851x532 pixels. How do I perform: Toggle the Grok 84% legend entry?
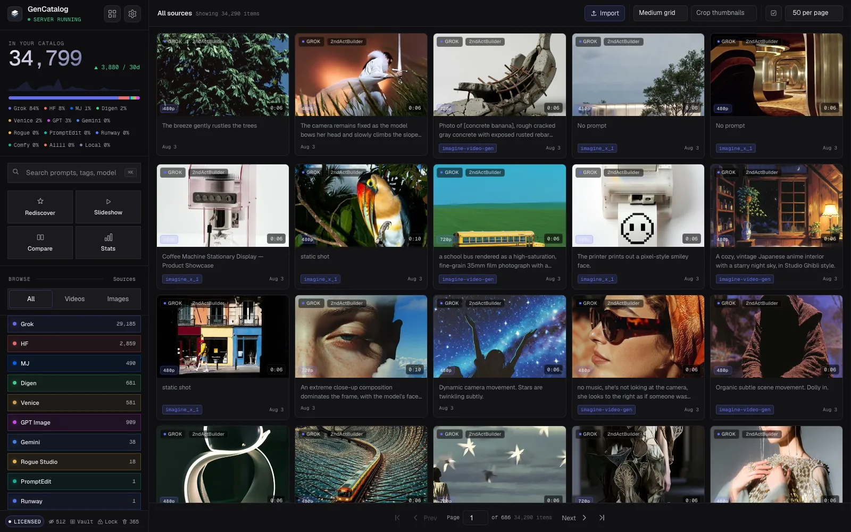(x=24, y=109)
